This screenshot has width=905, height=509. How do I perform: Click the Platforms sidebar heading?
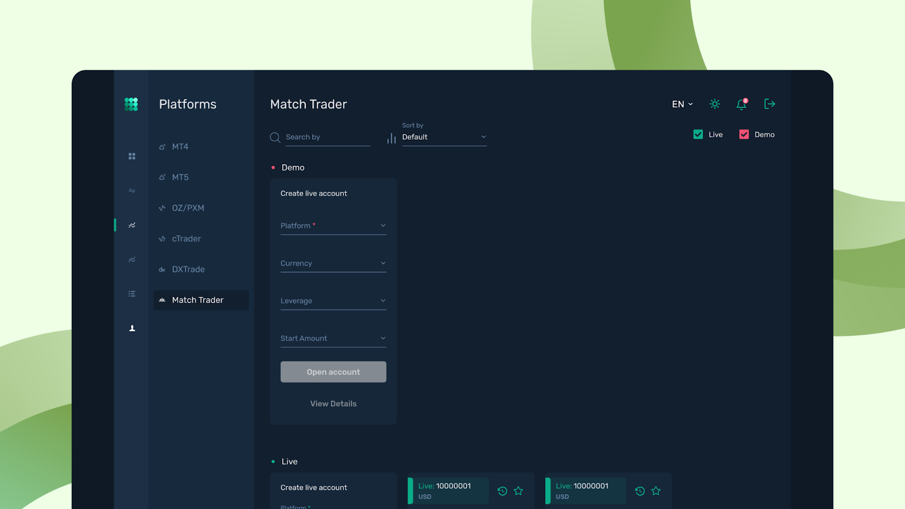tap(188, 104)
